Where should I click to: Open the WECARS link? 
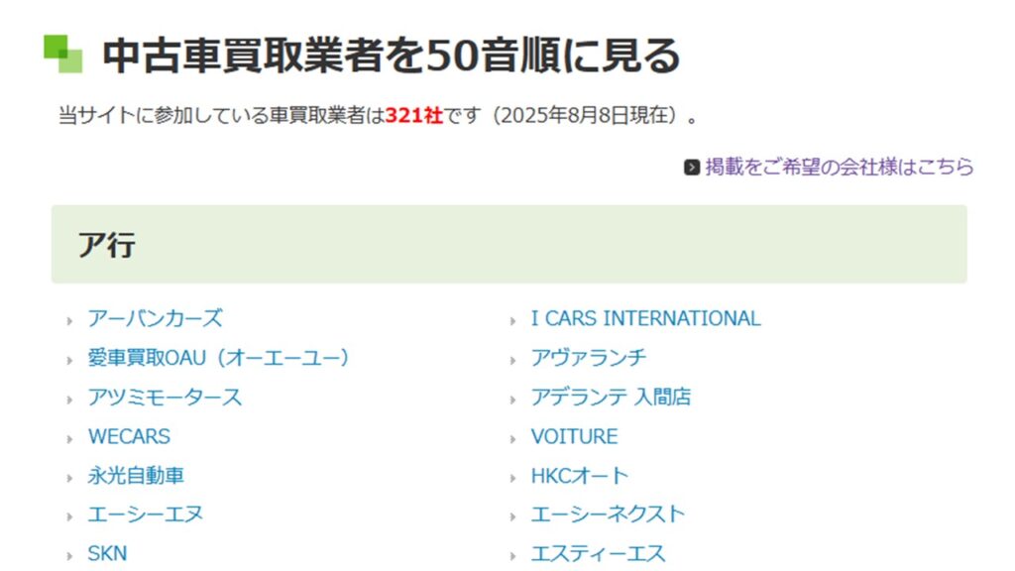point(129,436)
